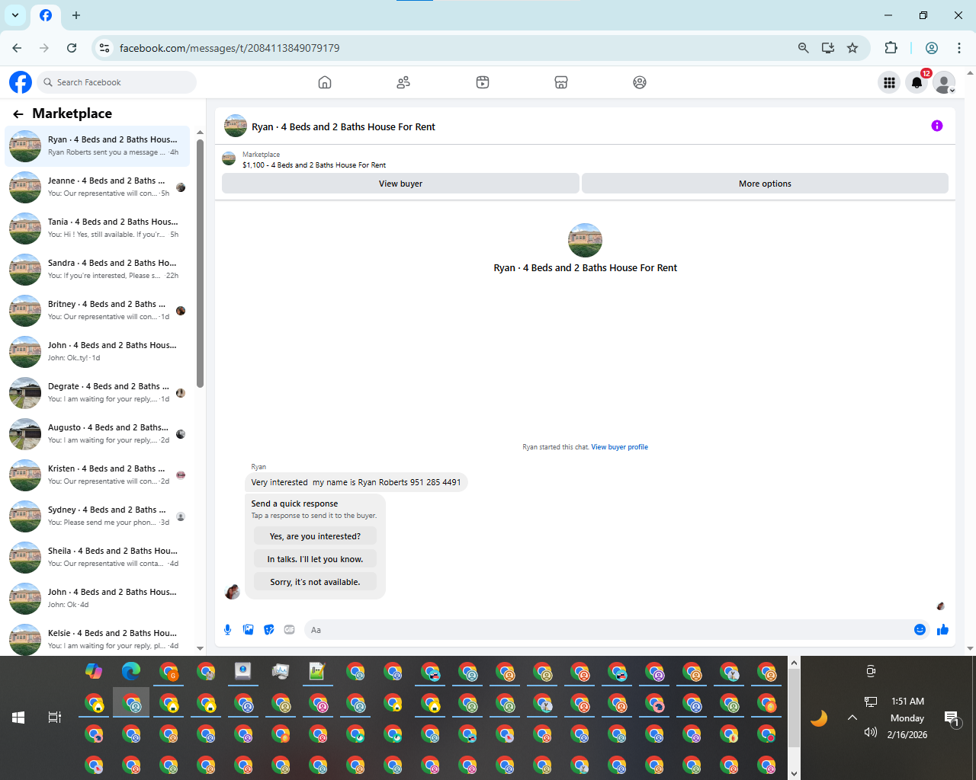Click the clock showing 1:51 AM
976x780 pixels.
point(907,702)
